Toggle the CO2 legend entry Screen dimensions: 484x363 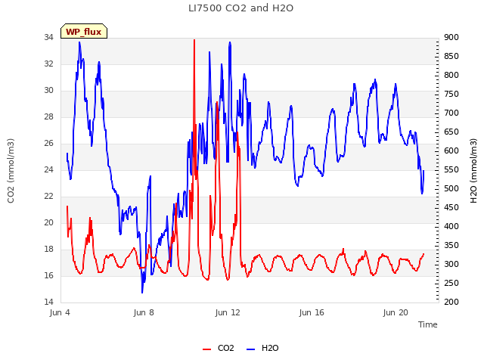pos(219,348)
